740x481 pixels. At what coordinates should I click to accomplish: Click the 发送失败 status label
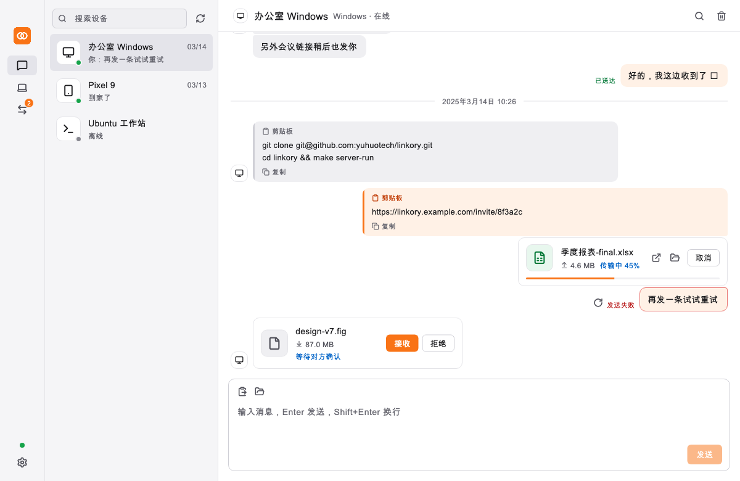pyautogui.click(x=620, y=305)
